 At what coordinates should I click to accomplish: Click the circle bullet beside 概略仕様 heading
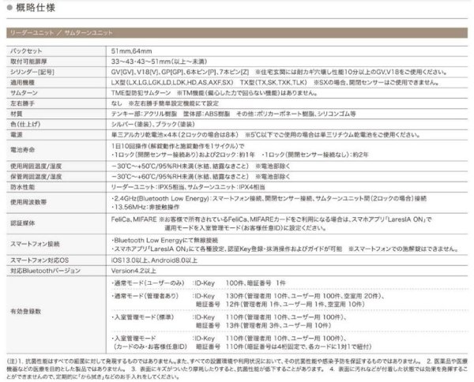tap(9, 9)
